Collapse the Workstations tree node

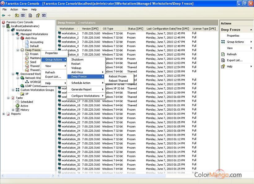(8, 30)
